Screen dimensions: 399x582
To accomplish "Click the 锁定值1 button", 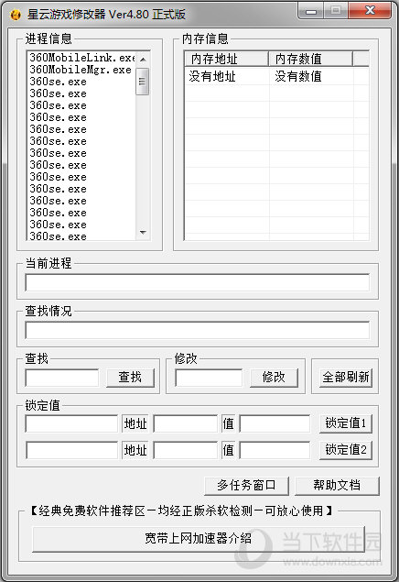I will [x=346, y=423].
